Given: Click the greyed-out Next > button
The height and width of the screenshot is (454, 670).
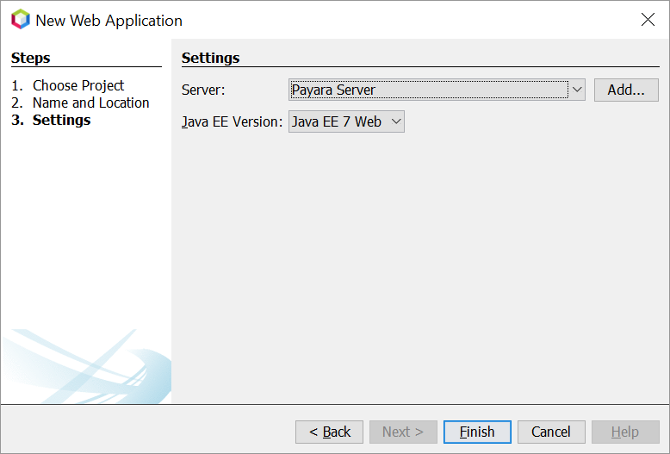Looking at the screenshot, I should [403, 432].
